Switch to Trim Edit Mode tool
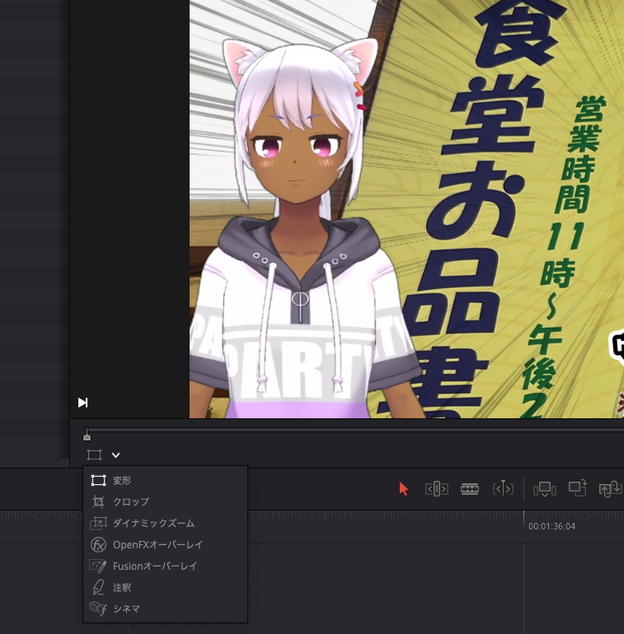The width and height of the screenshot is (624, 634). pos(436,488)
